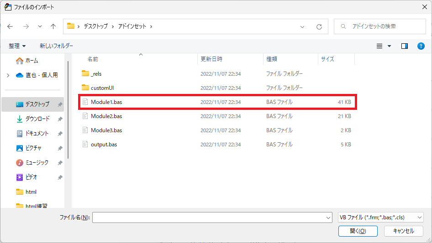Viewport: 432px width, 243px height.
Task: Change the view layout icon
Action: pyautogui.click(x=379, y=46)
